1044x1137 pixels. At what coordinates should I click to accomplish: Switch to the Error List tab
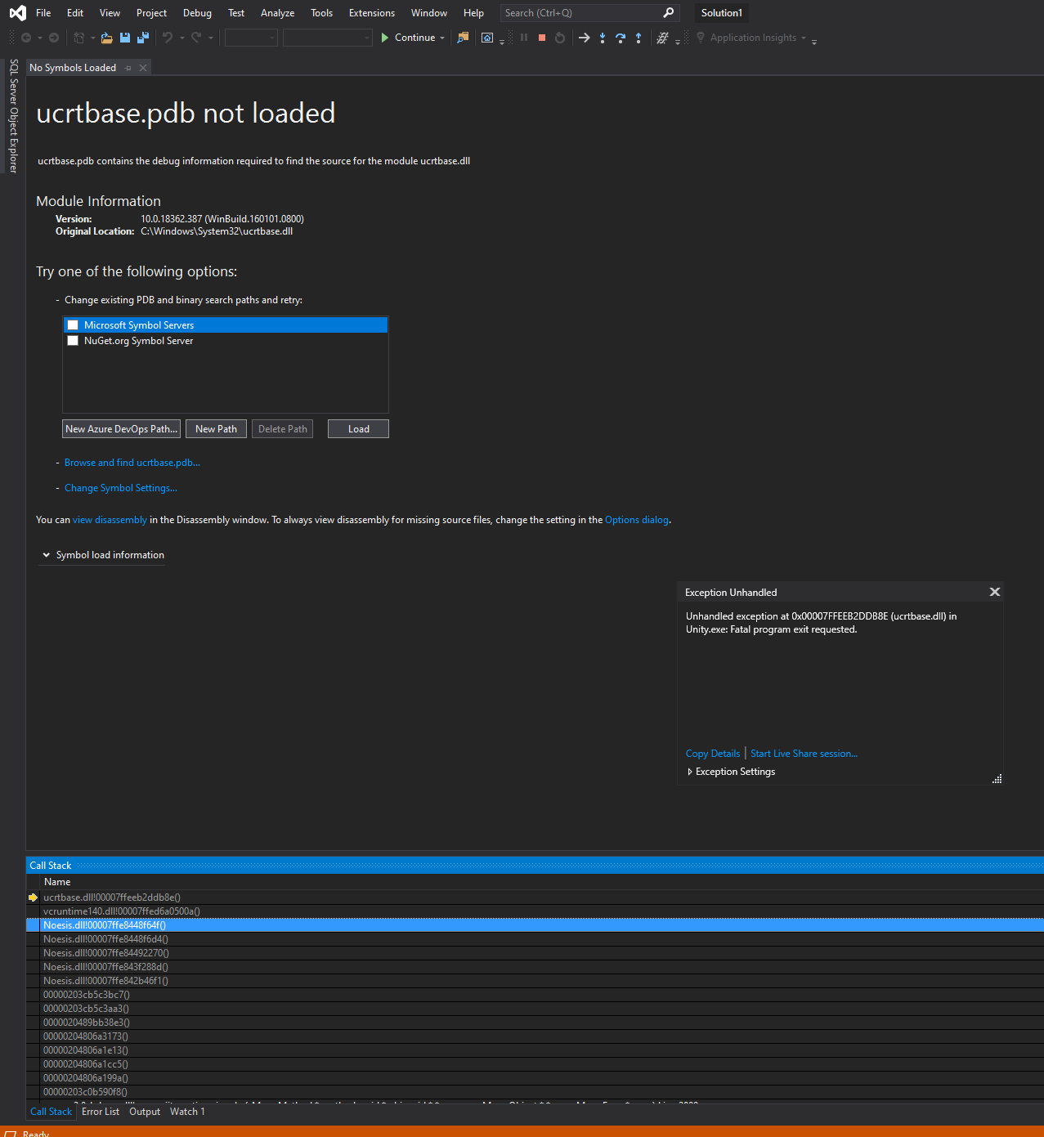click(101, 1112)
